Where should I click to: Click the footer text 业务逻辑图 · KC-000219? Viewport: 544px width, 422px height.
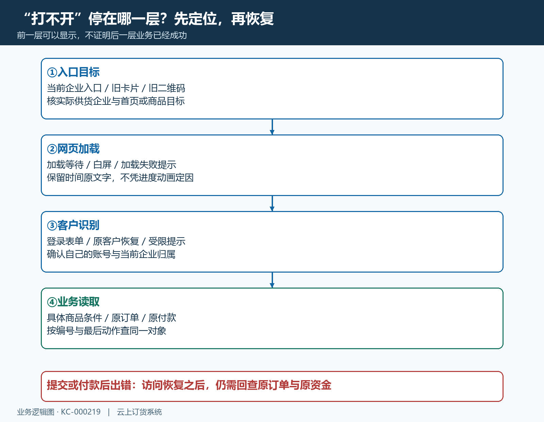pos(59,412)
